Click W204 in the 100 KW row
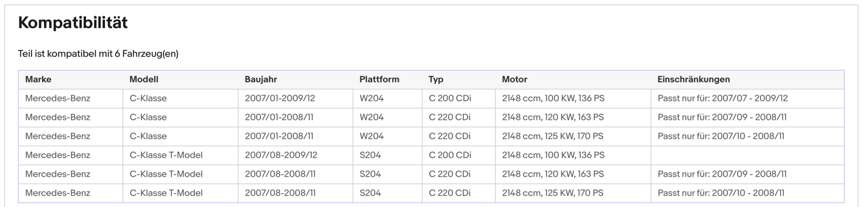 click(x=372, y=98)
